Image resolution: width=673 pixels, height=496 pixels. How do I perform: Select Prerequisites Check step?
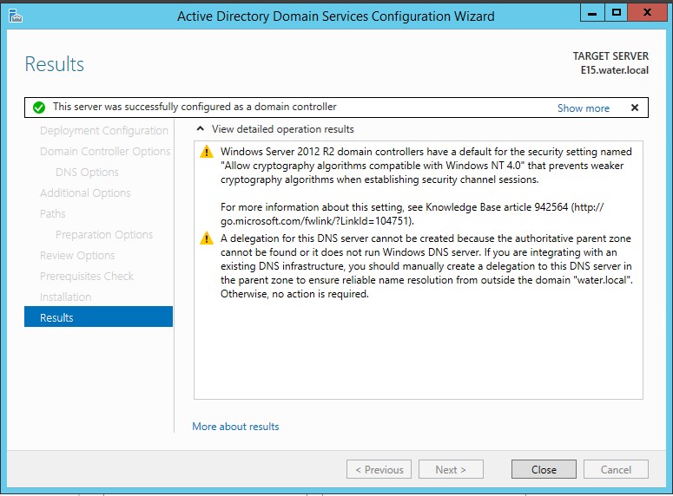87,276
